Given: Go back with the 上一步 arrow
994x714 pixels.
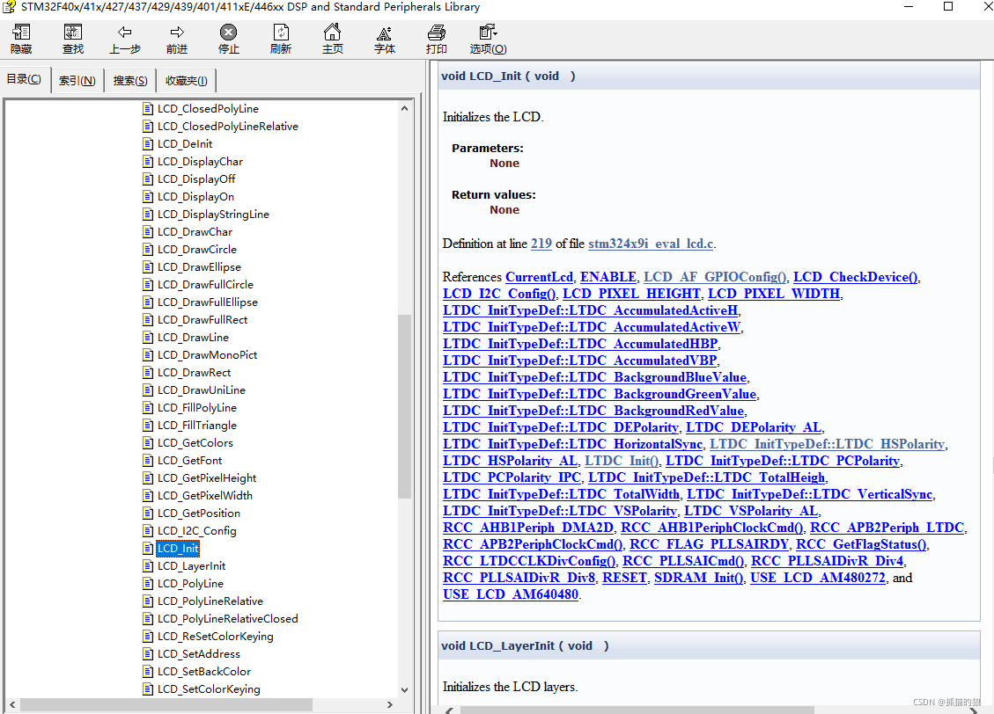Looking at the screenshot, I should [x=125, y=33].
